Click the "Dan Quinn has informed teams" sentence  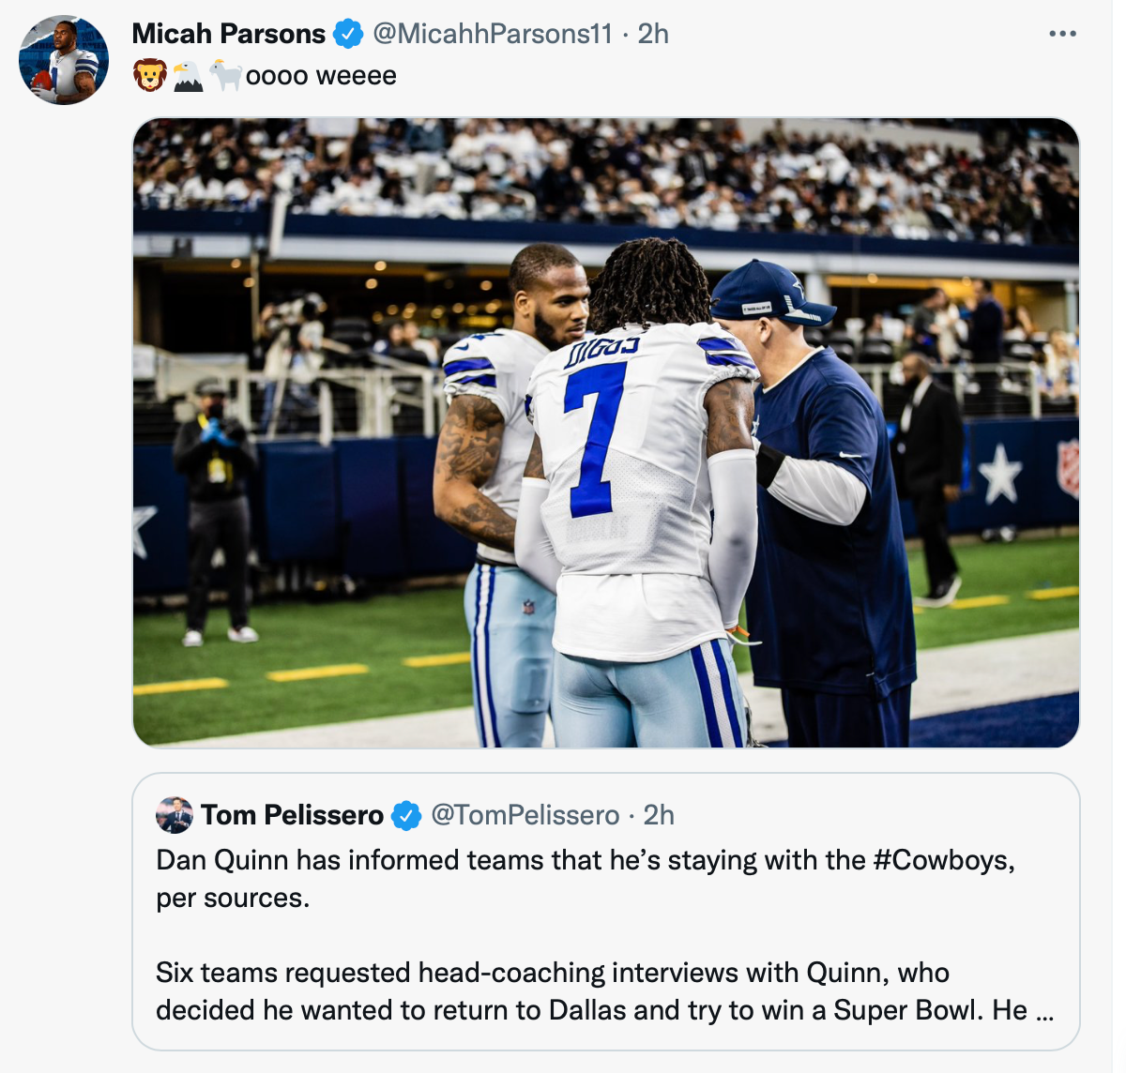point(511,860)
